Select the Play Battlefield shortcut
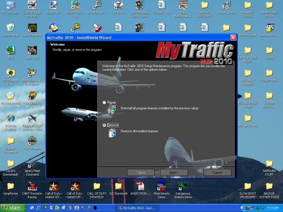283x212 pixels. click(183, 9)
